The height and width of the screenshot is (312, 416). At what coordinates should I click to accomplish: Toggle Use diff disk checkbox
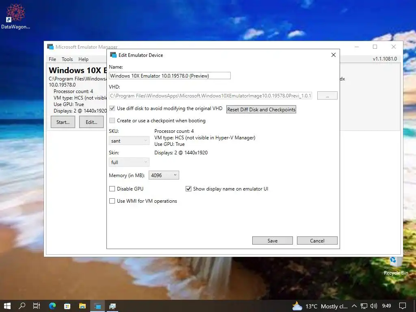pos(112,108)
